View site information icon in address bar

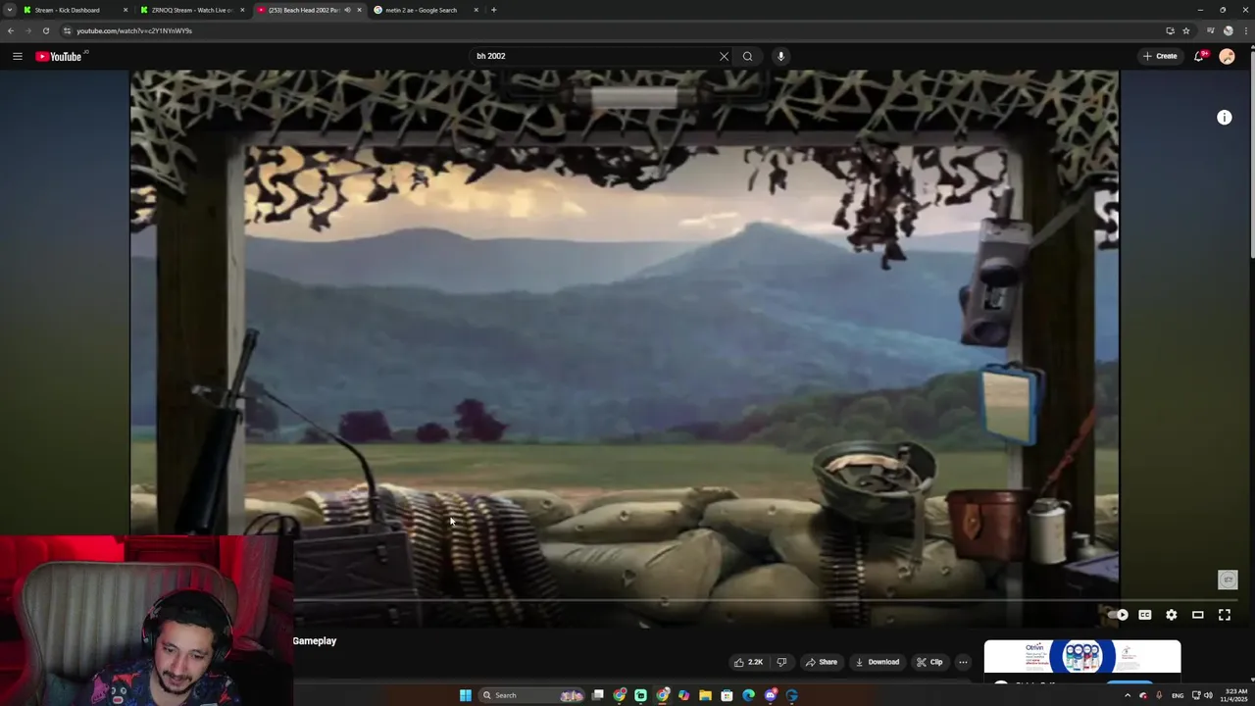(x=67, y=30)
